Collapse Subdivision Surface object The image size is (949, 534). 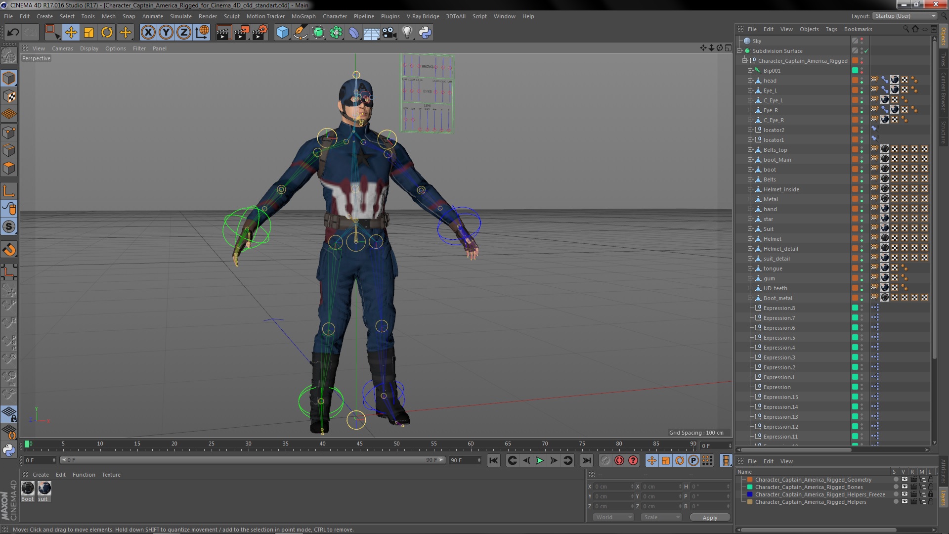pos(740,51)
